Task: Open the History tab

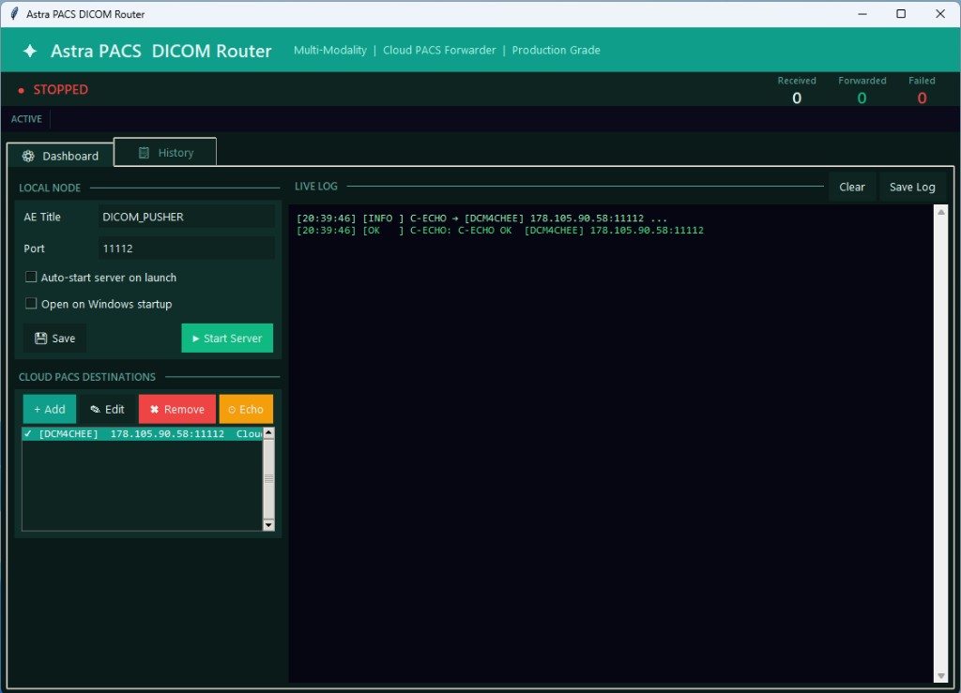Action: (x=165, y=152)
